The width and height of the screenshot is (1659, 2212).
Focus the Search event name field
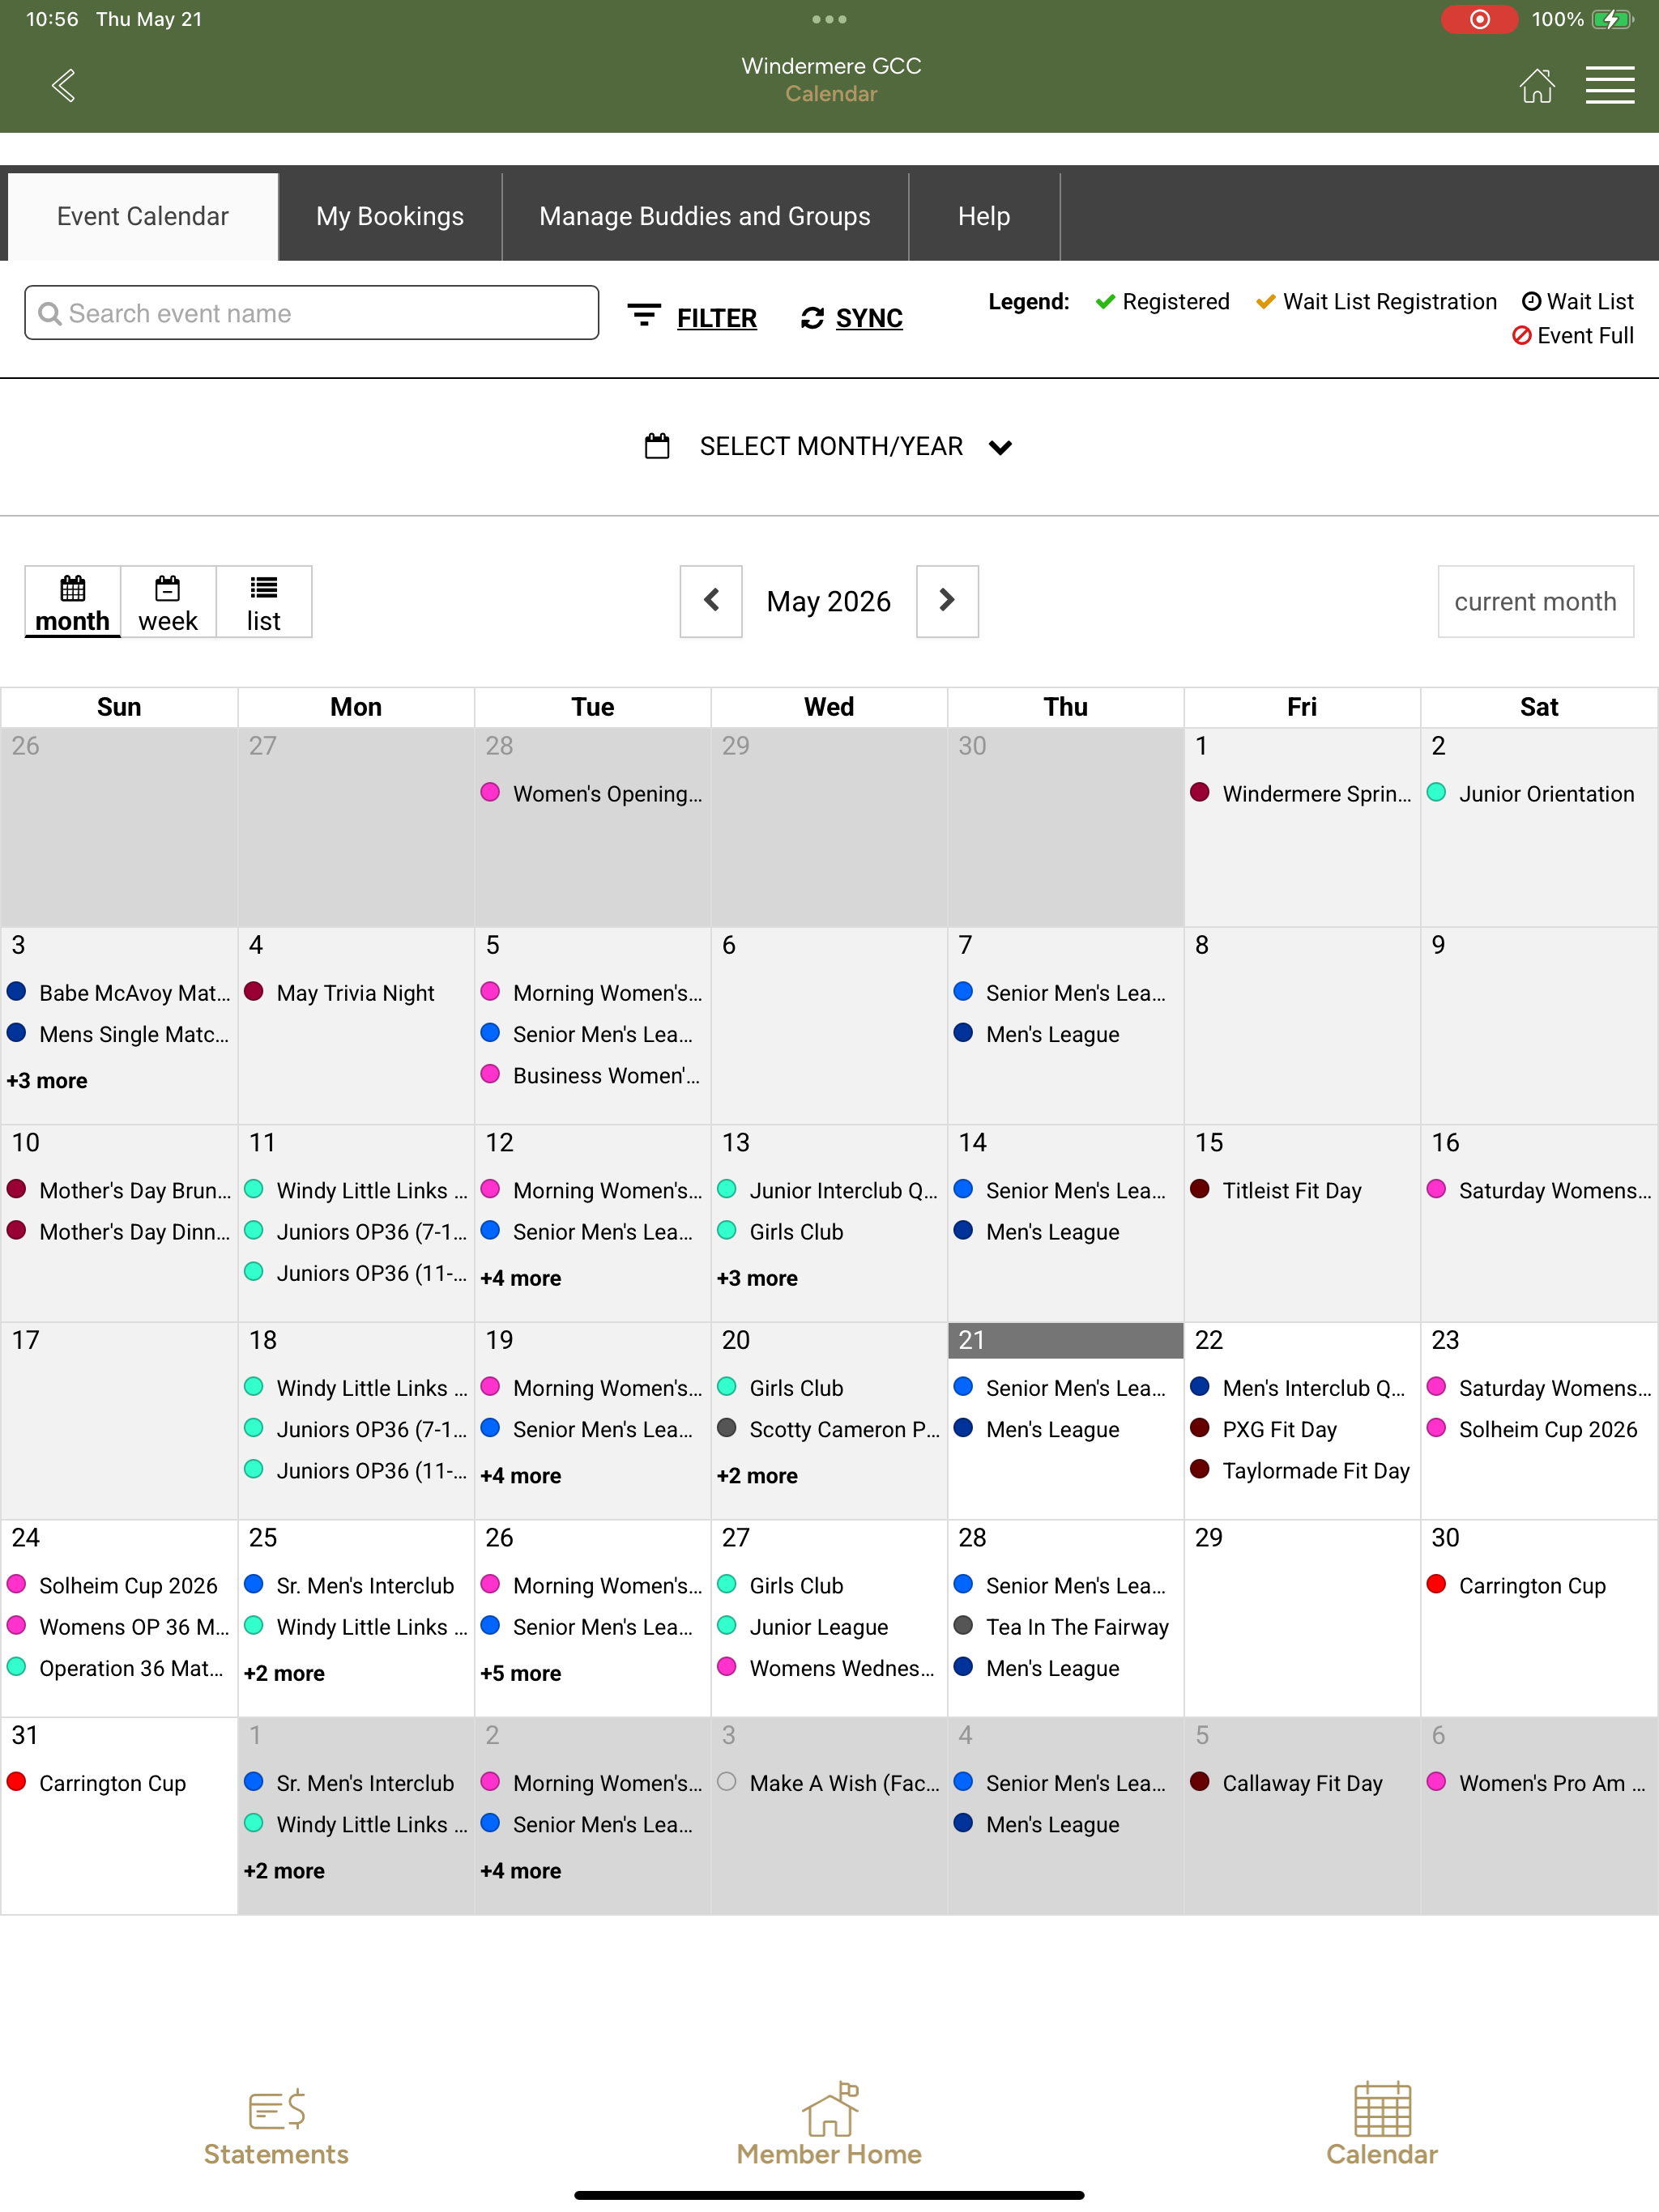312,313
